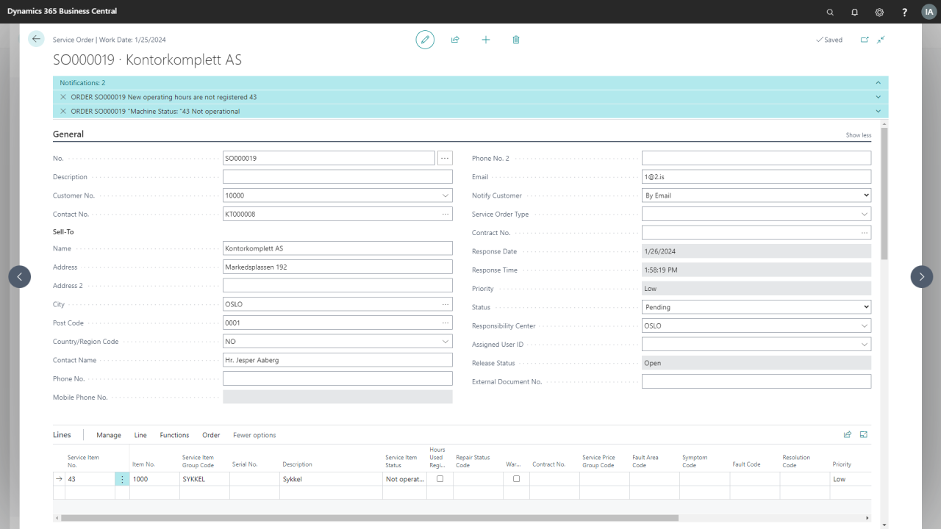Go back with the arrow button
Viewport: 941px width, 529px height.
[36, 39]
